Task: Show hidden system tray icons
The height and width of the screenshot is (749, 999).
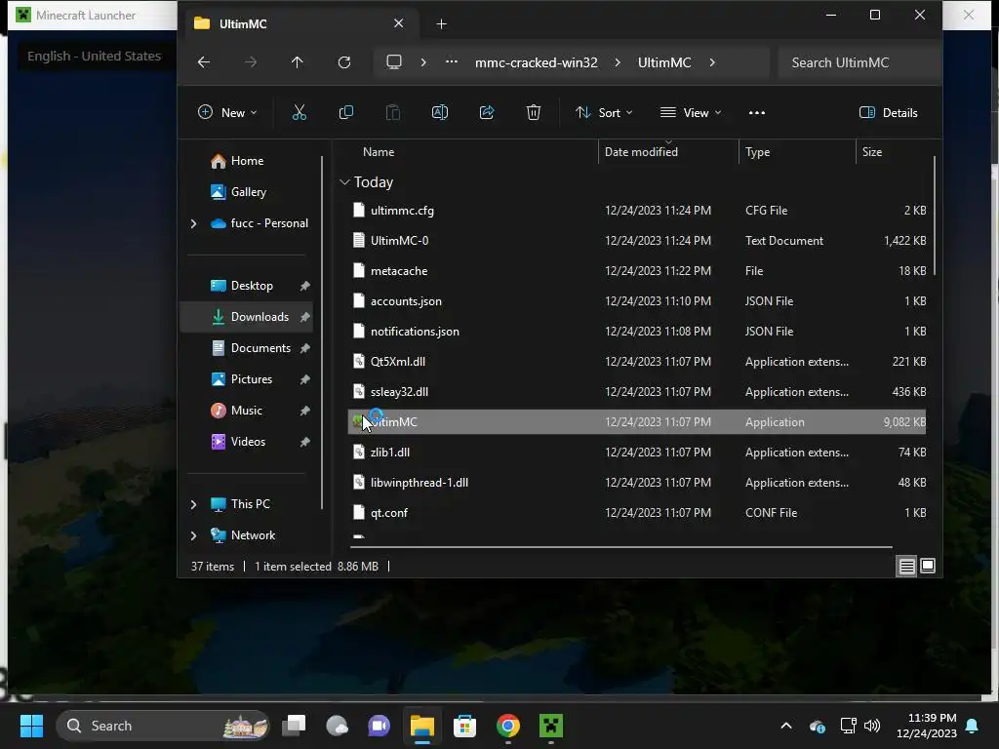Action: pos(786,726)
